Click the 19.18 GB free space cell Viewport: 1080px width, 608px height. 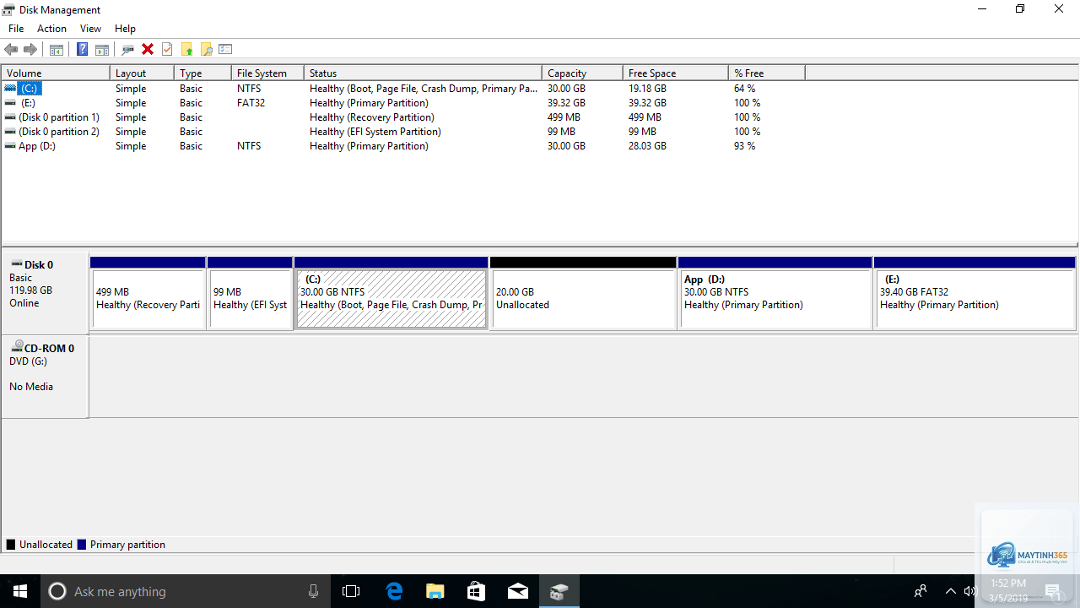(x=647, y=89)
